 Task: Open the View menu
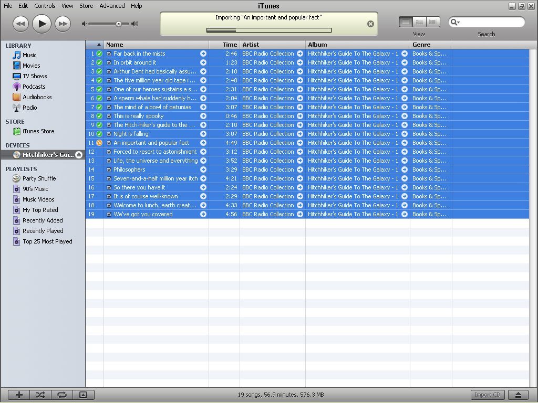(67, 6)
